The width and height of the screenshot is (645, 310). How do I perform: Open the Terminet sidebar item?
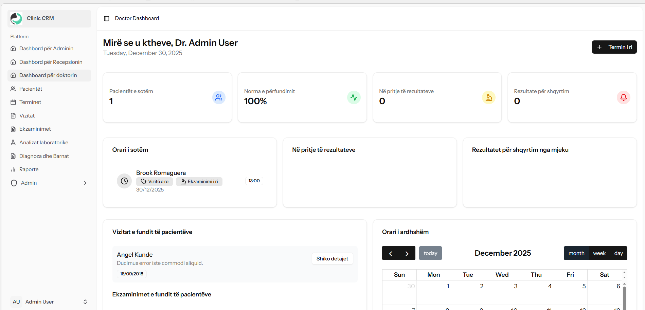[x=30, y=102]
